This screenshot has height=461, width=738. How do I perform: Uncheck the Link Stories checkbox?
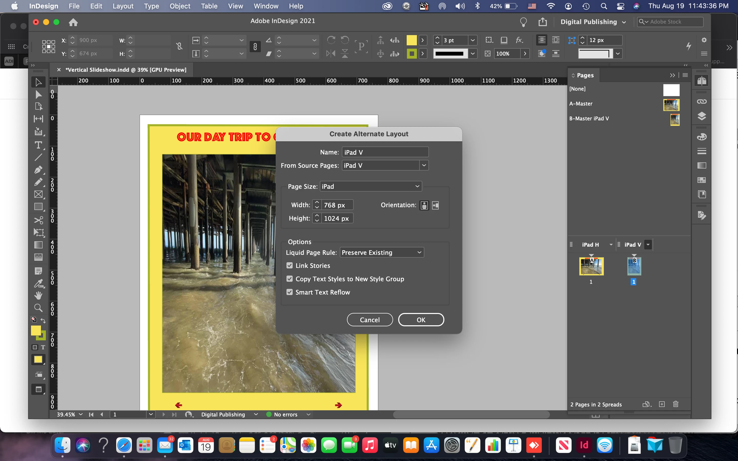(x=290, y=266)
